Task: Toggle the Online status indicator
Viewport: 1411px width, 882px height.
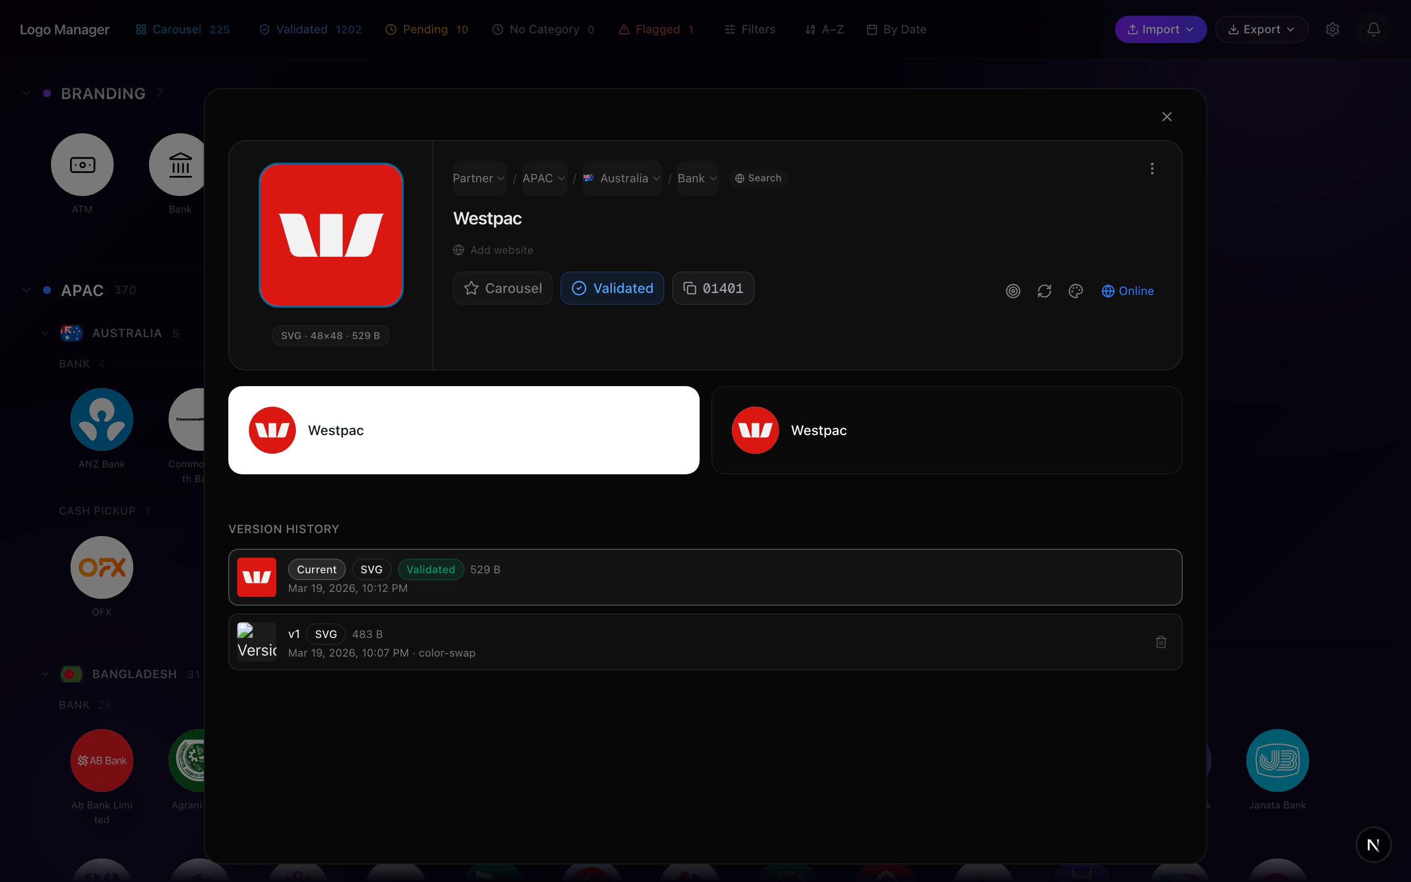Action: click(1127, 291)
